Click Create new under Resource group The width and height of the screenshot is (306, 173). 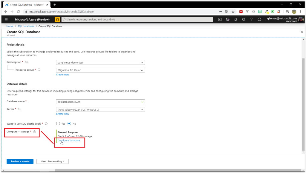pyautogui.click(x=62, y=75)
